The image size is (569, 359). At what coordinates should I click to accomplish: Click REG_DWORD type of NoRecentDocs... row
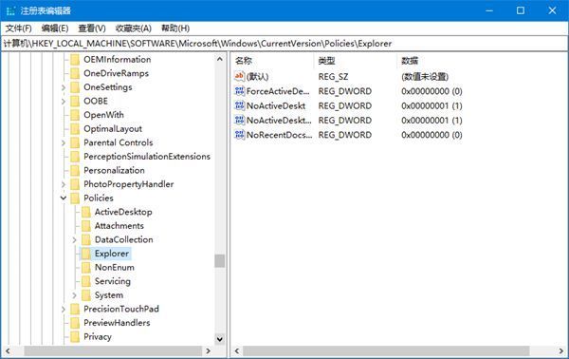(x=345, y=135)
